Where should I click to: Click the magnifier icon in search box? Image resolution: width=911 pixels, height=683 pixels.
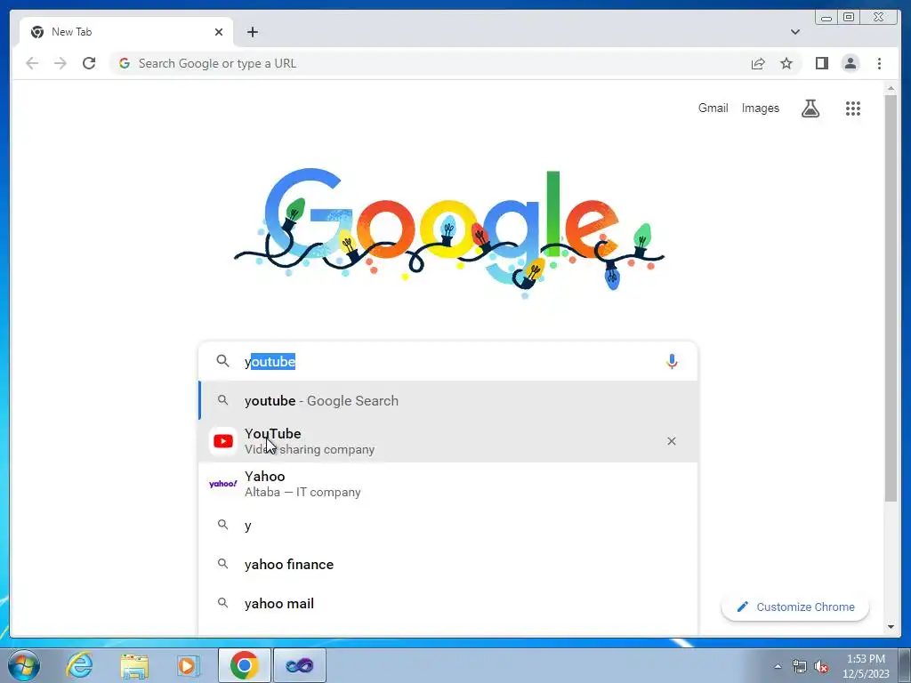click(222, 361)
